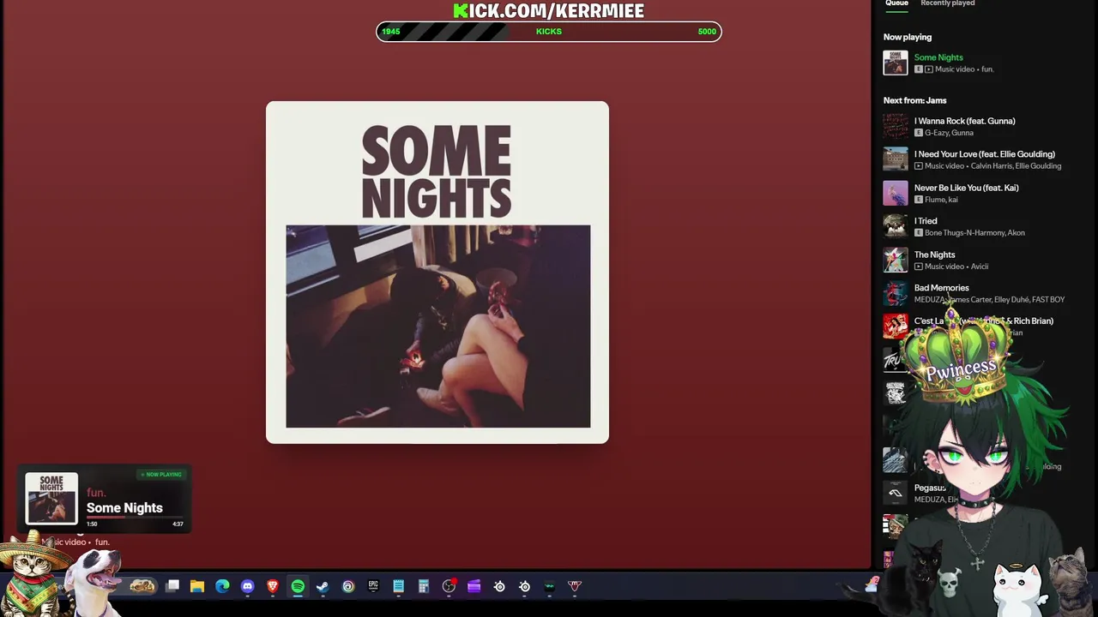This screenshot has height=617, width=1098.
Task: Open Task View on the taskbar
Action: tap(172, 586)
